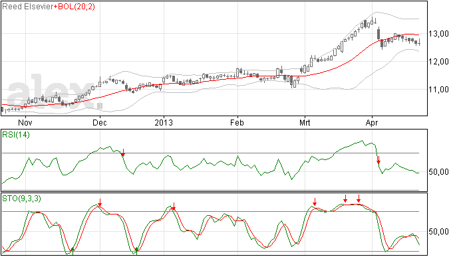Click the RSI red sell arrow in April
The height and width of the screenshot is (257, 459).
(379, 160)
